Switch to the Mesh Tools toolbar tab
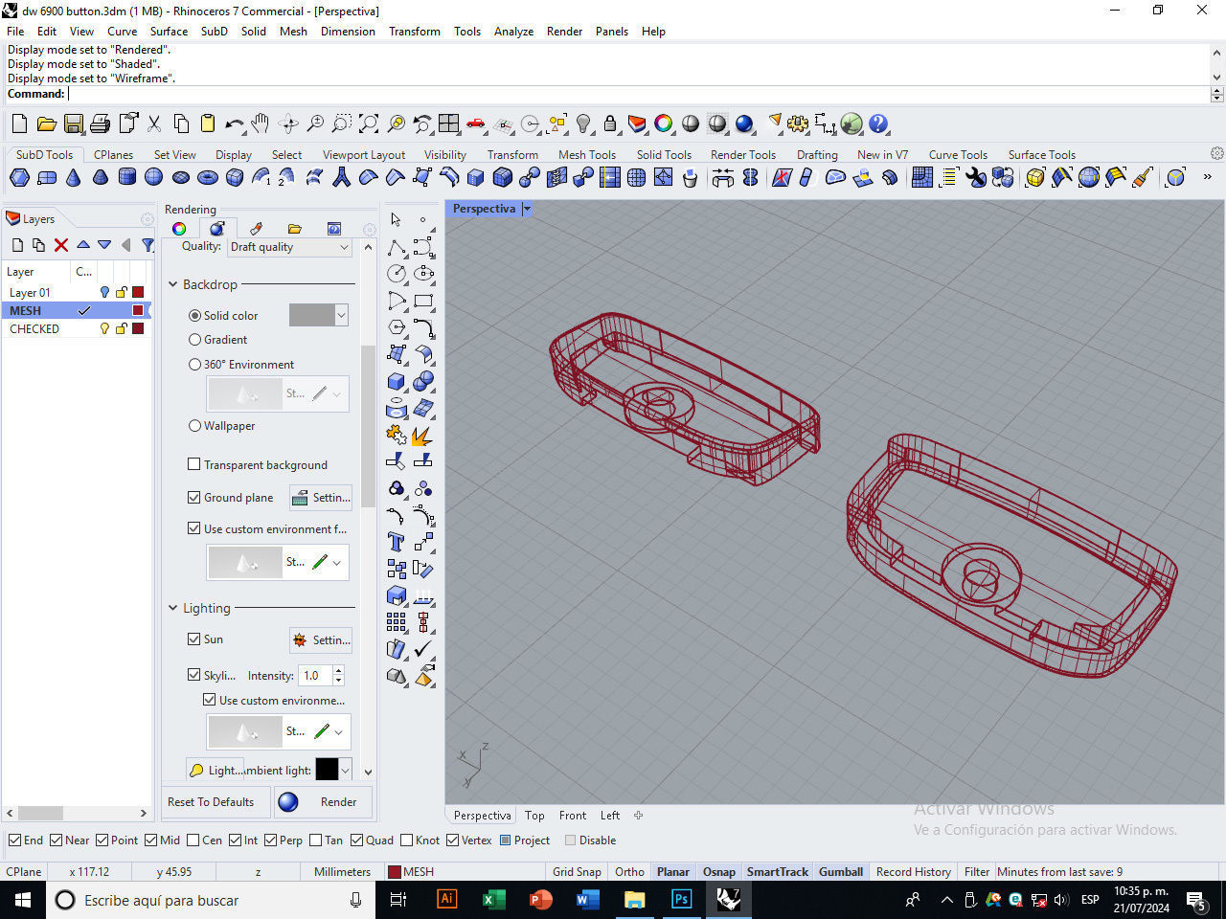The height and width of the screenshot is (919, 1226). [587, 154]
